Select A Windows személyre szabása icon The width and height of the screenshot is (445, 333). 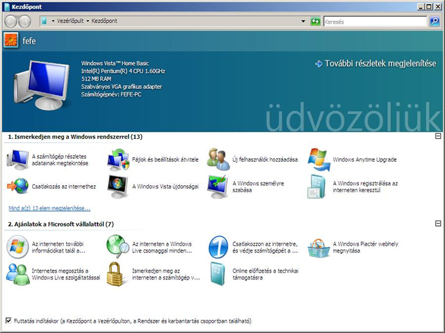[218, 187]
